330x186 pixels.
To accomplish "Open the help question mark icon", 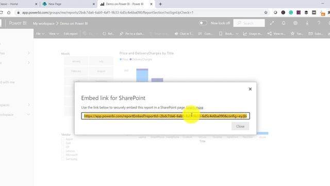I will coord(319,23).
